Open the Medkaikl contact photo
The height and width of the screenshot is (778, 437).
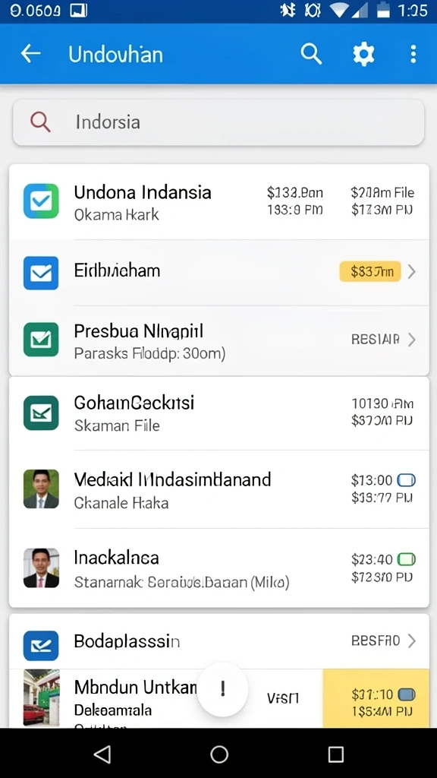point(41,489)
